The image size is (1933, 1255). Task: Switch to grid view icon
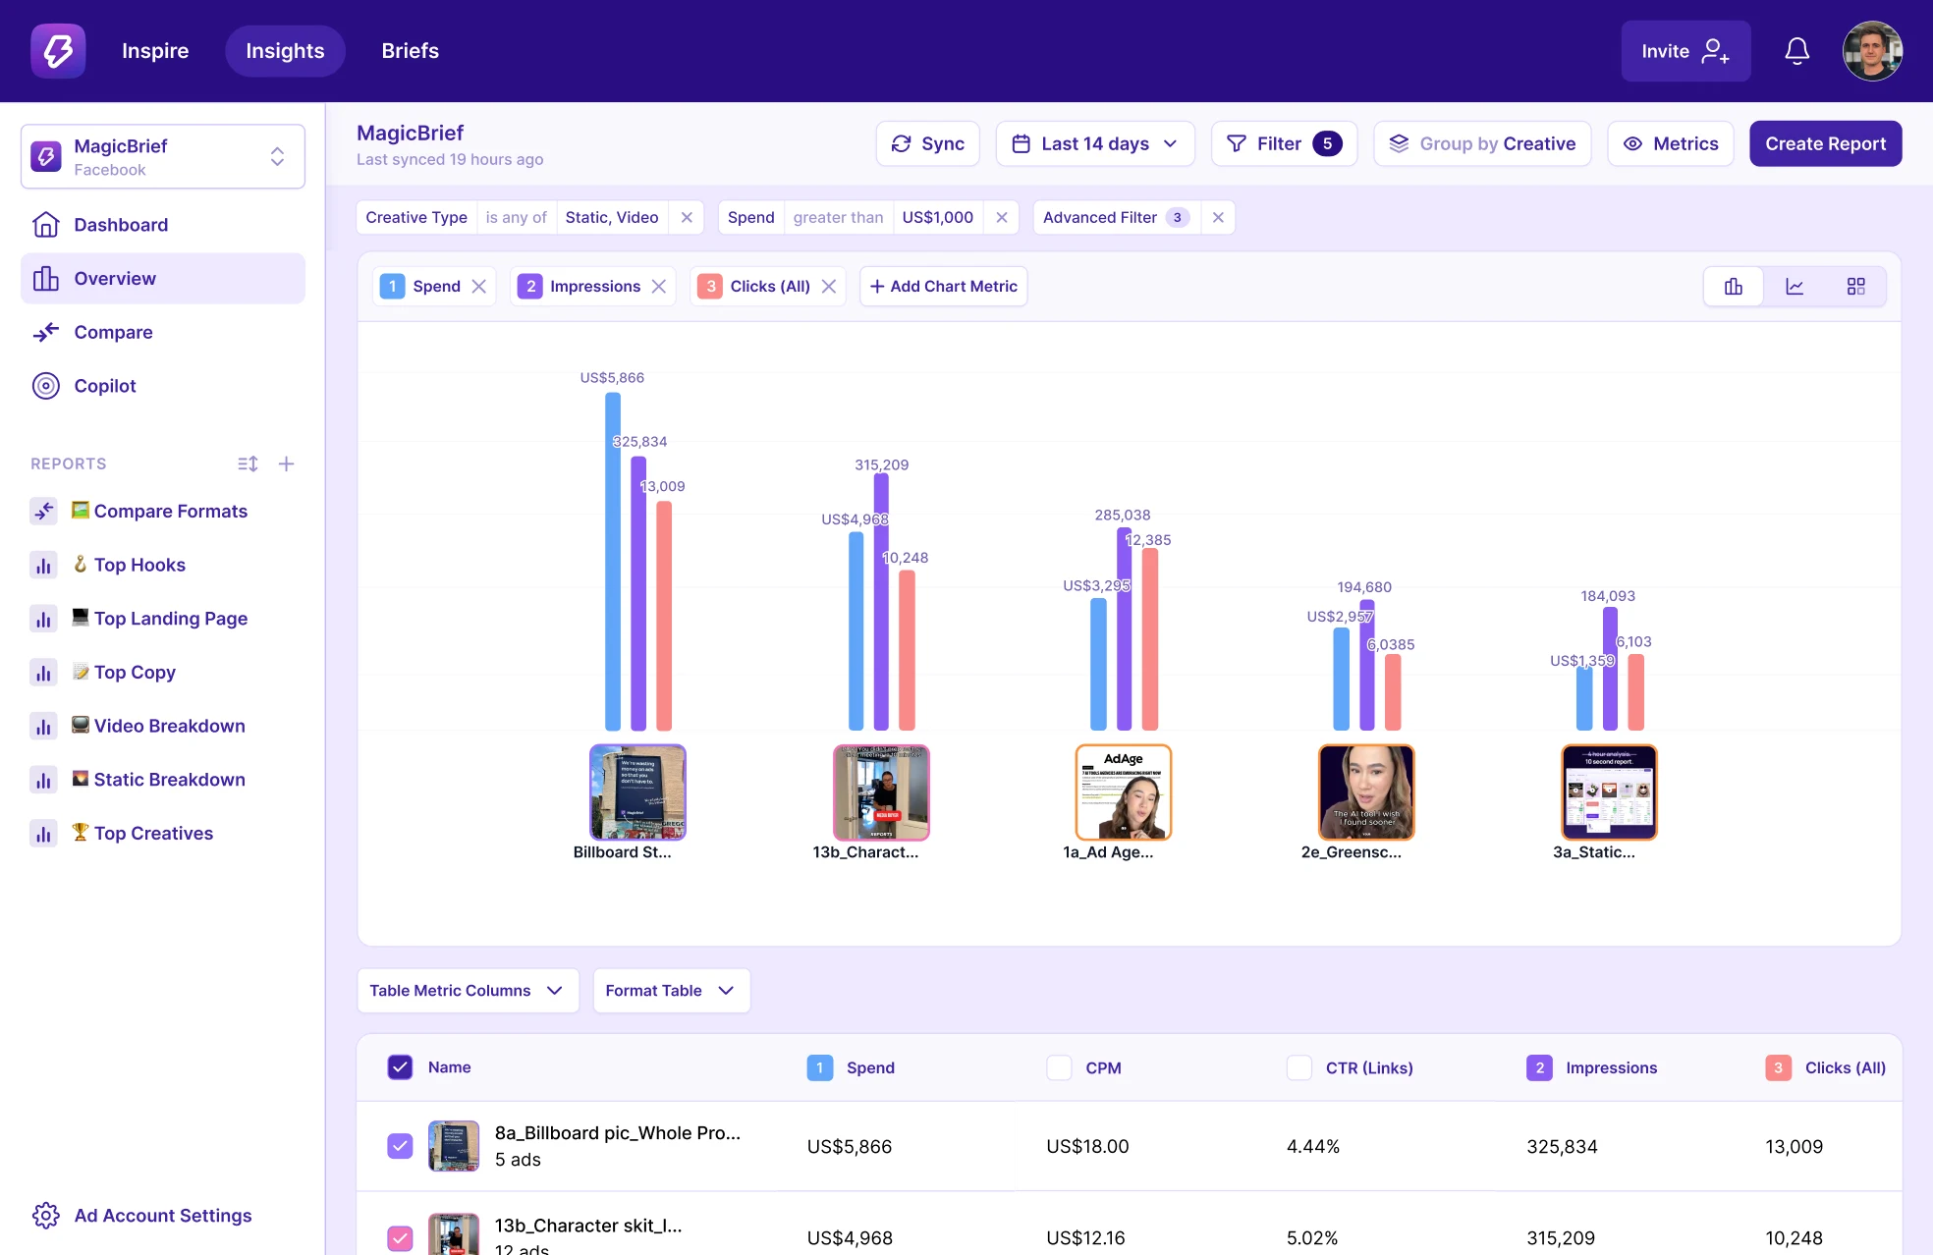[1855, 287]
